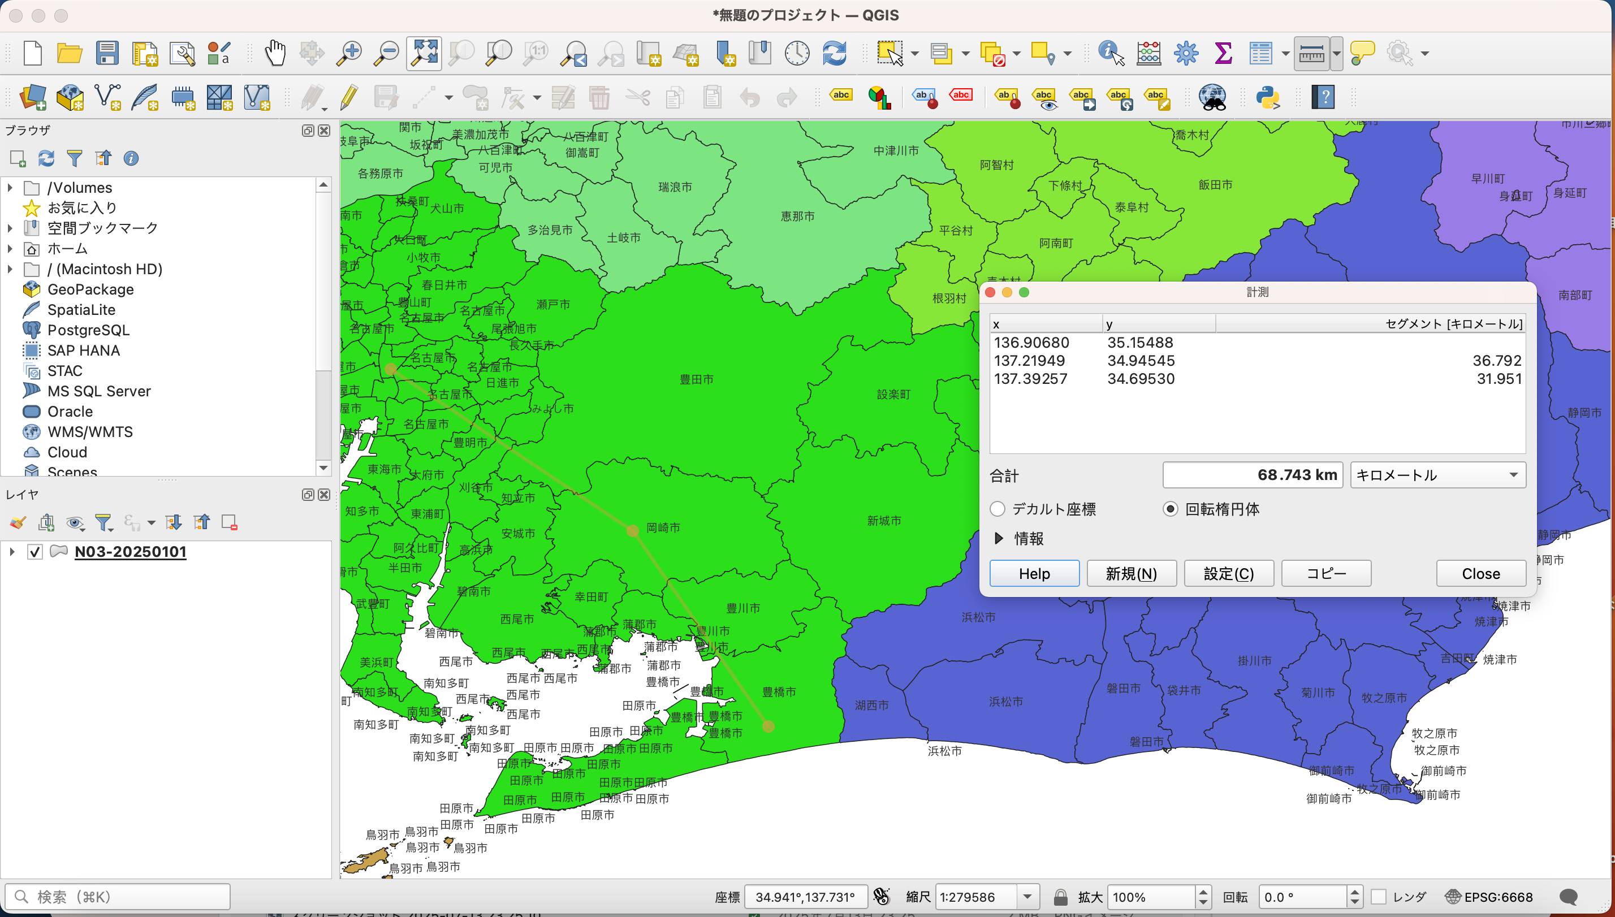Image resolution: width=1615 pixels, height=917 pixels.
Task: Click the Save Project floppy icon
Action: tap(107, 53)
